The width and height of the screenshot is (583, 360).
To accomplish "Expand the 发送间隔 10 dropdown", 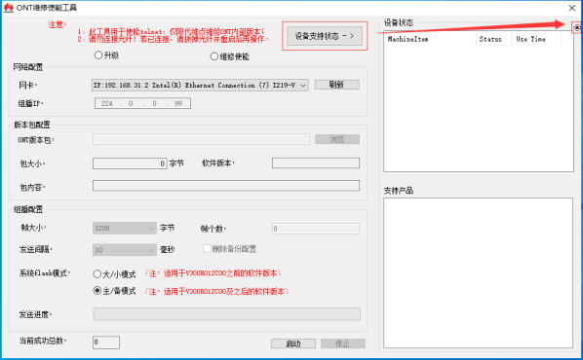I will [x=125, y=250].
